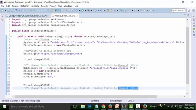Open the Task View taskbar icon
The image size is (196, 110).
click(75, 106)
